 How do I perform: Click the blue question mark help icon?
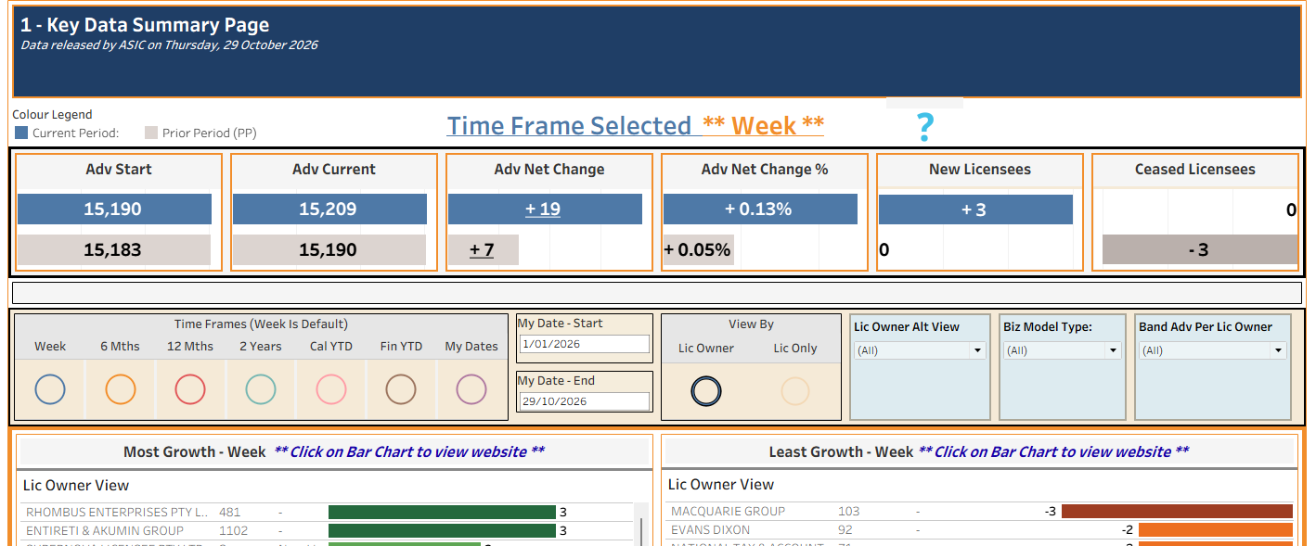coord(924,127)
